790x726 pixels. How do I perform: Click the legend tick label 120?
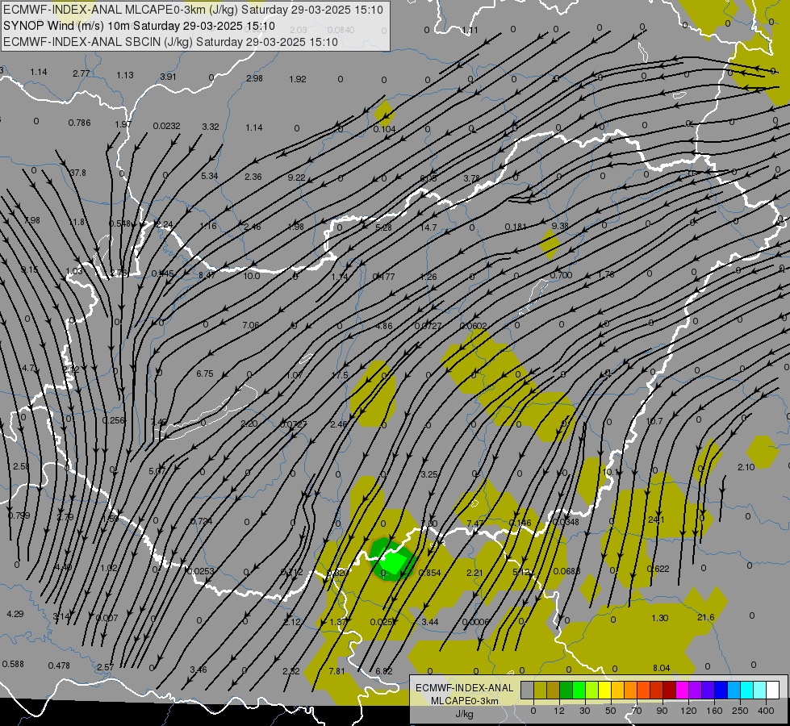point(688,711)
